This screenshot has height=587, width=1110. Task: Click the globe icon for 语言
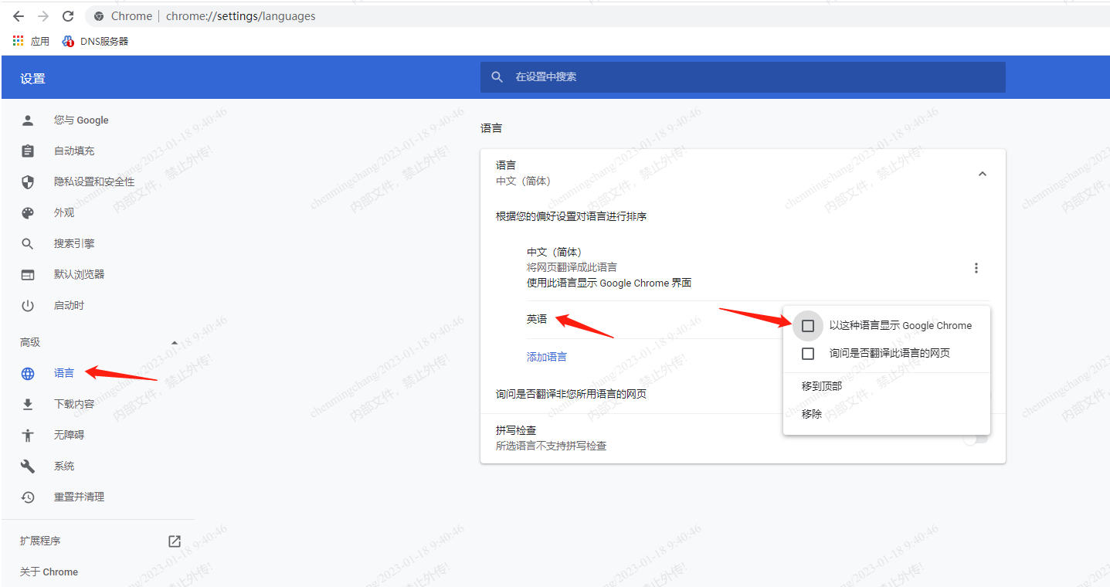[x=28, y=373]
